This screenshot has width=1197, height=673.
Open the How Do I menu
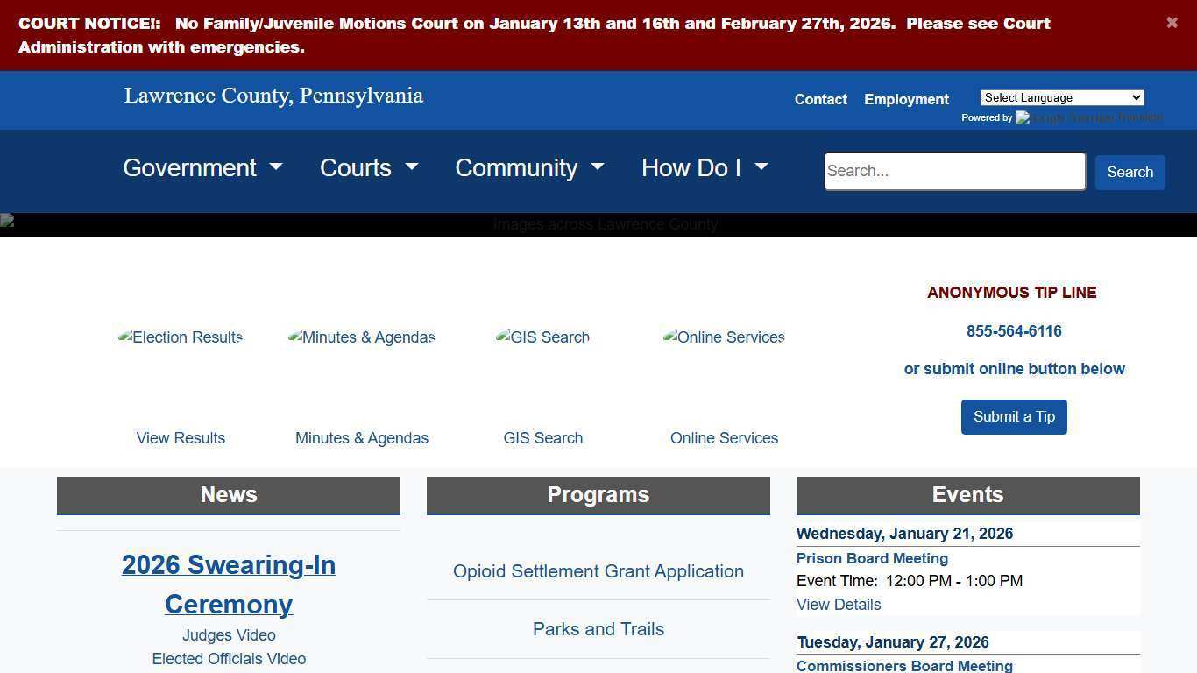(x=705, y=167)
